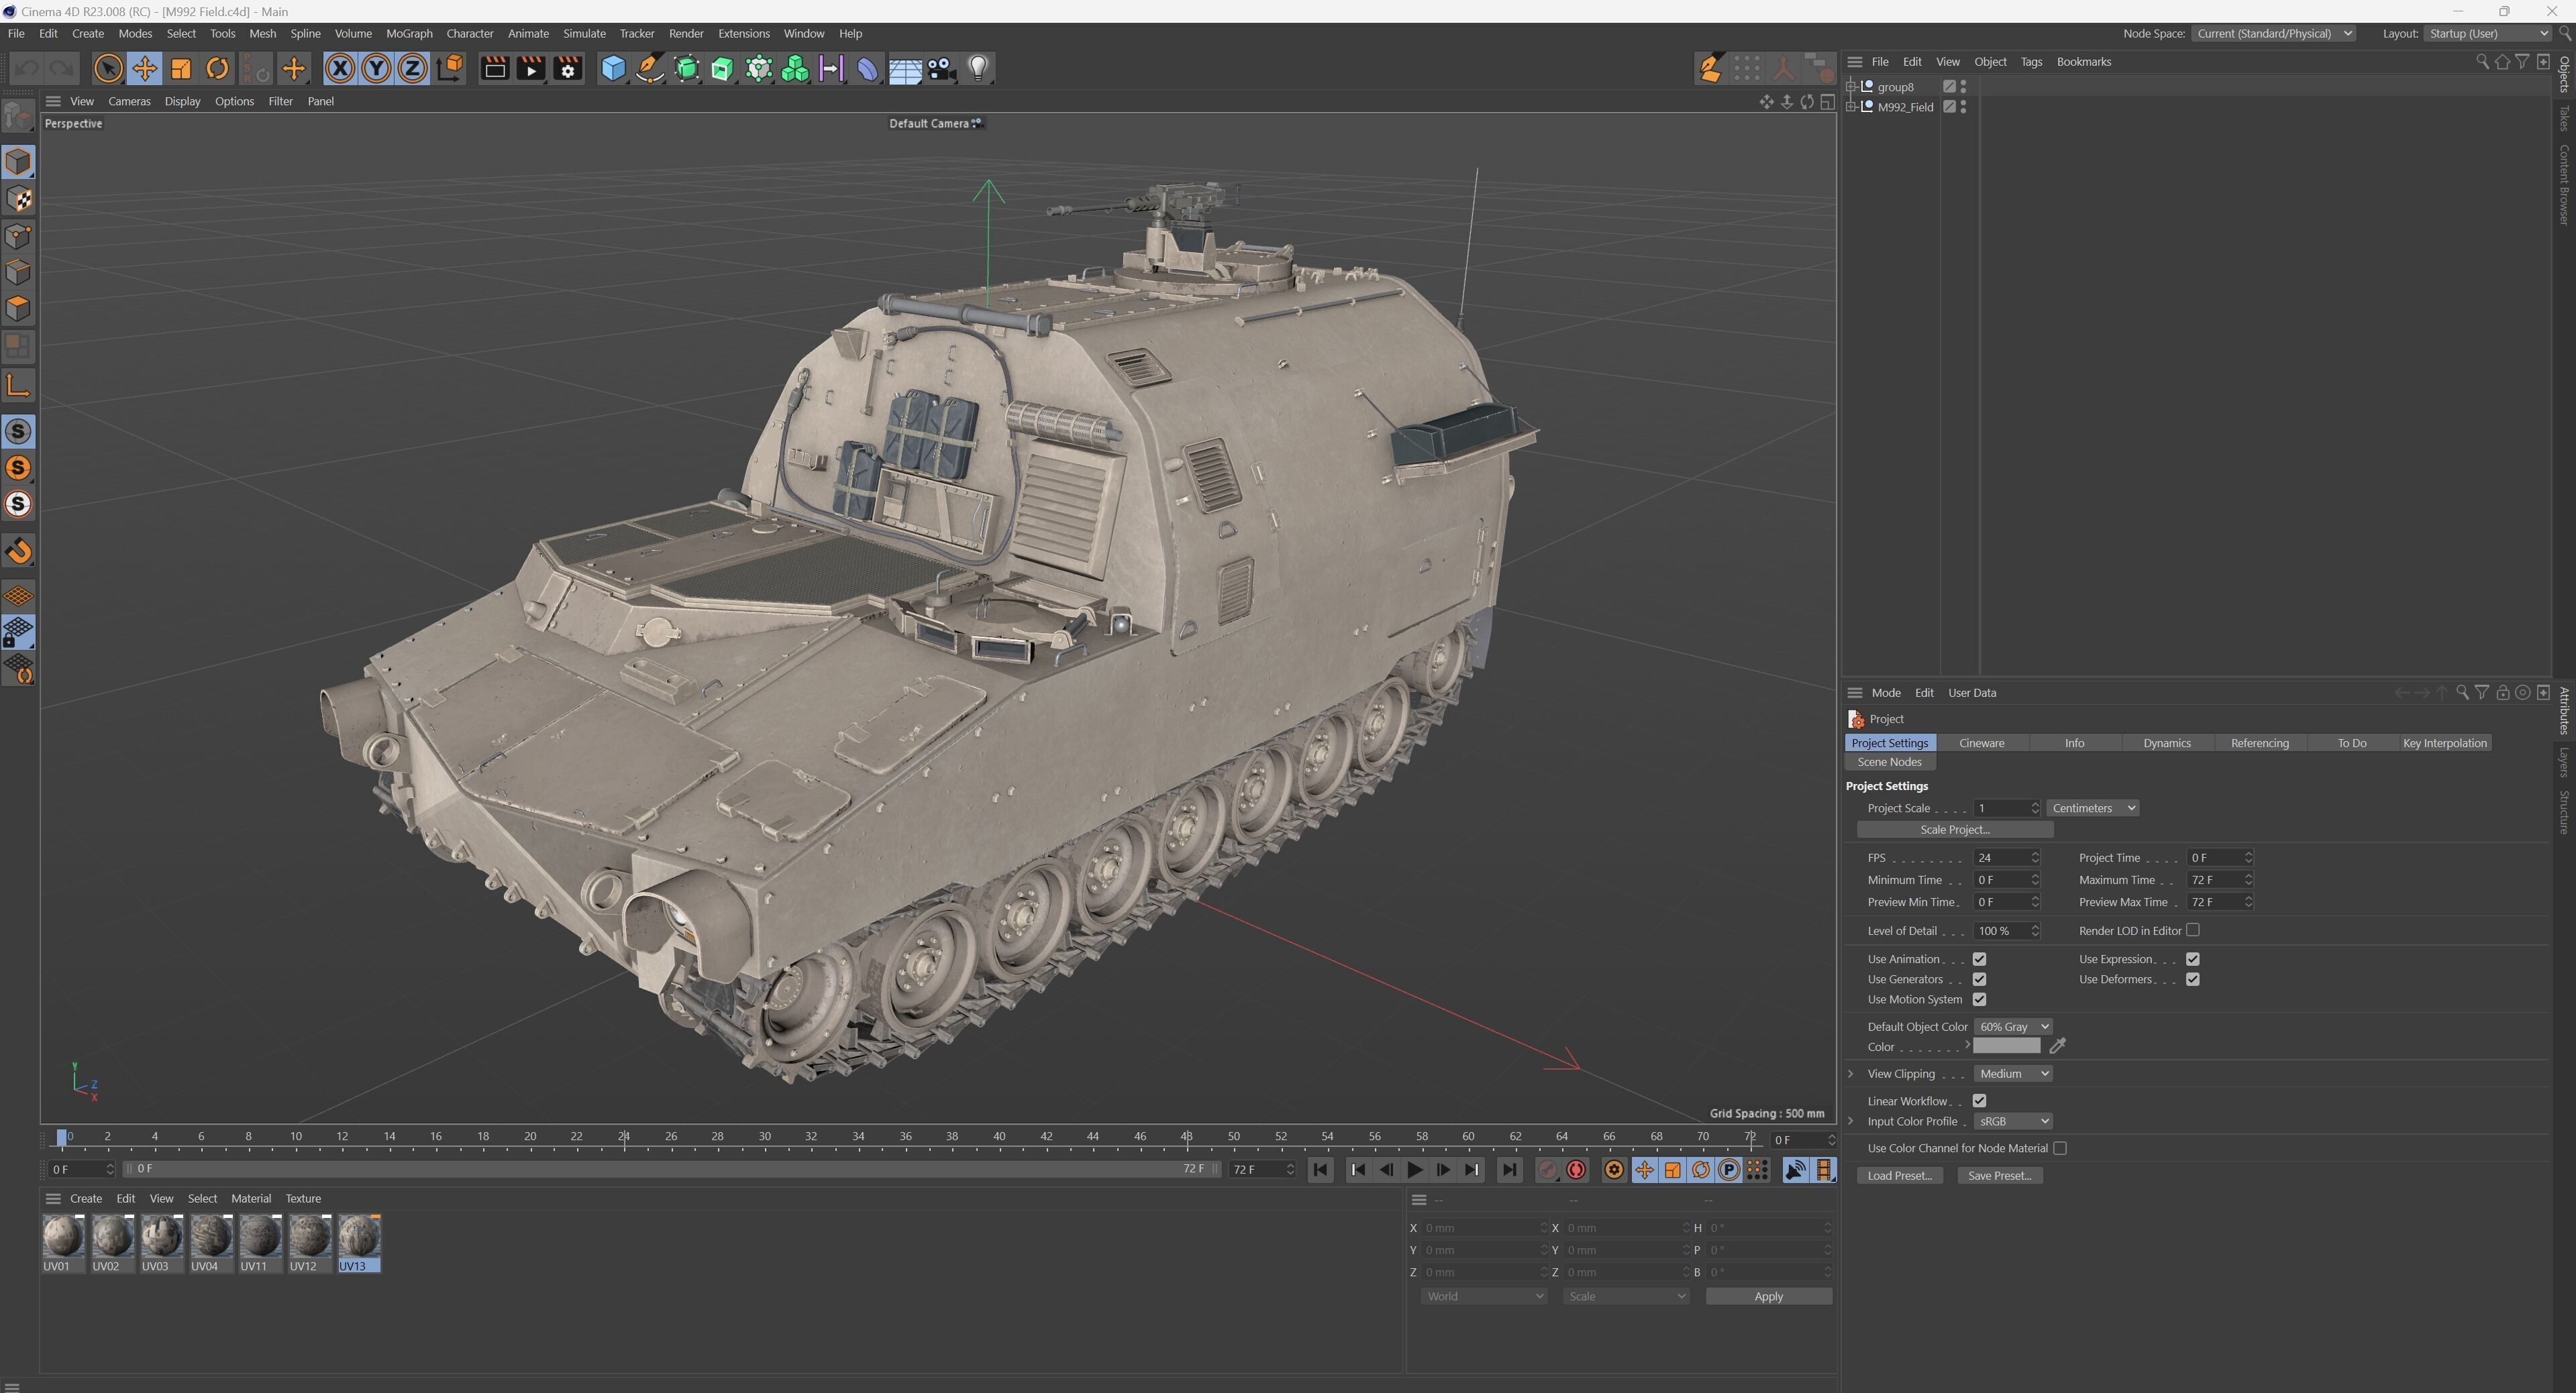
Task: Enable Render LOD in Editor
Action: (x=2192, y=930)
